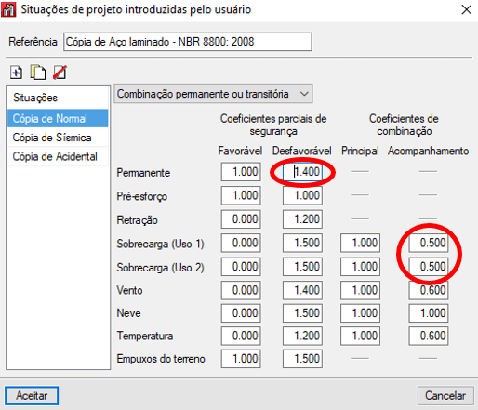Screen dimensions: 478x410
Task: Select Cópia de Sísmica situation
Action: (58, 138)
